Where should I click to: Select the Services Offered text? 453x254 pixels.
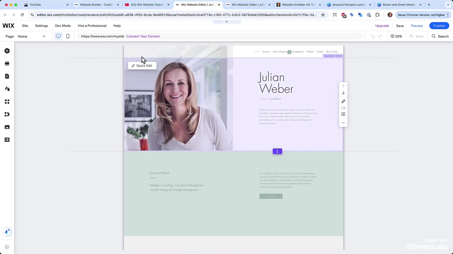pyautogui.click(x=159, y=173)
